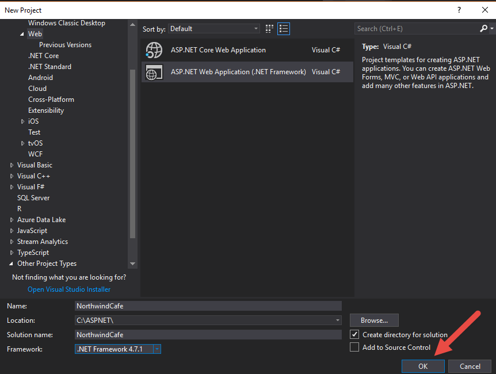496x374 pixels.
Task: Select the SQL Server category
Action: pos(33,198)
